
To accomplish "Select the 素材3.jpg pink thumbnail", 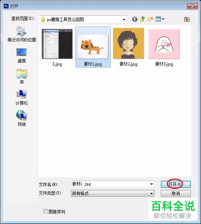I will point(164,44).
